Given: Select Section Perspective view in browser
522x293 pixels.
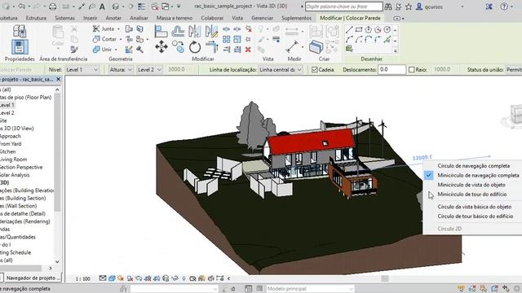Looking at the screenshot, I should [21, 167].
